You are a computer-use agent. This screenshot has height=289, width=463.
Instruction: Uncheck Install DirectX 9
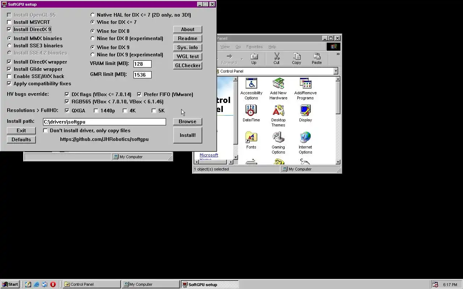point(9,29)
